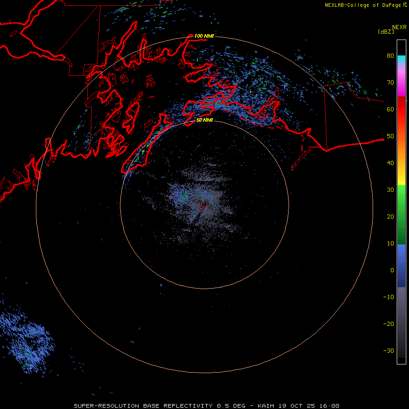Click the -20 value on dBZ scale
Screen dimensions: 409x409
coord(389,324)
